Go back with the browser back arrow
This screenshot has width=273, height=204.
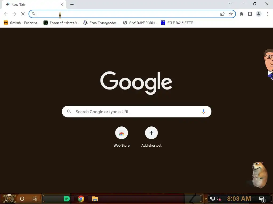coord(6,14)
